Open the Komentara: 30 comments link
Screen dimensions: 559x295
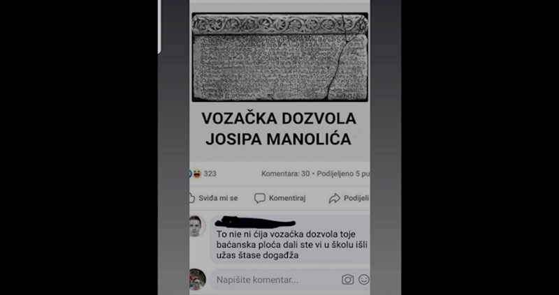(285, 174)
